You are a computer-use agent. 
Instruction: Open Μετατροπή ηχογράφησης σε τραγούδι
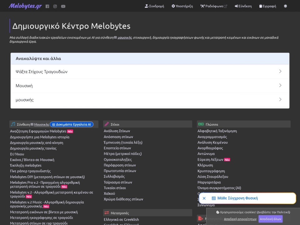pos(41,218)
